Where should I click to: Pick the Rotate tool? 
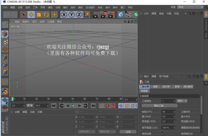46,15
